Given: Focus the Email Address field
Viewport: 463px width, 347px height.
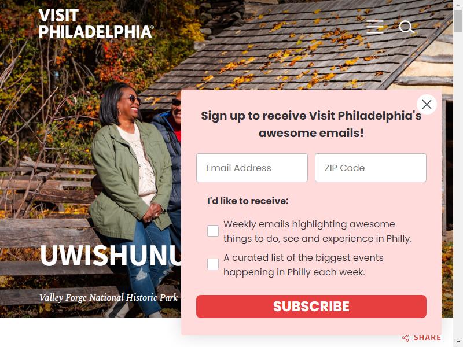Looking at the screenshot, I should click(x=252, y=168).
